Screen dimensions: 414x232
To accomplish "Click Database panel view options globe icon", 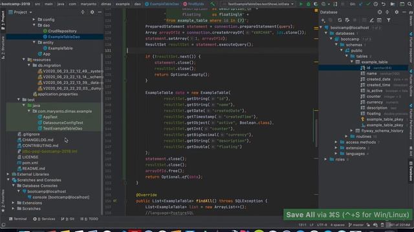I will 380,12.
